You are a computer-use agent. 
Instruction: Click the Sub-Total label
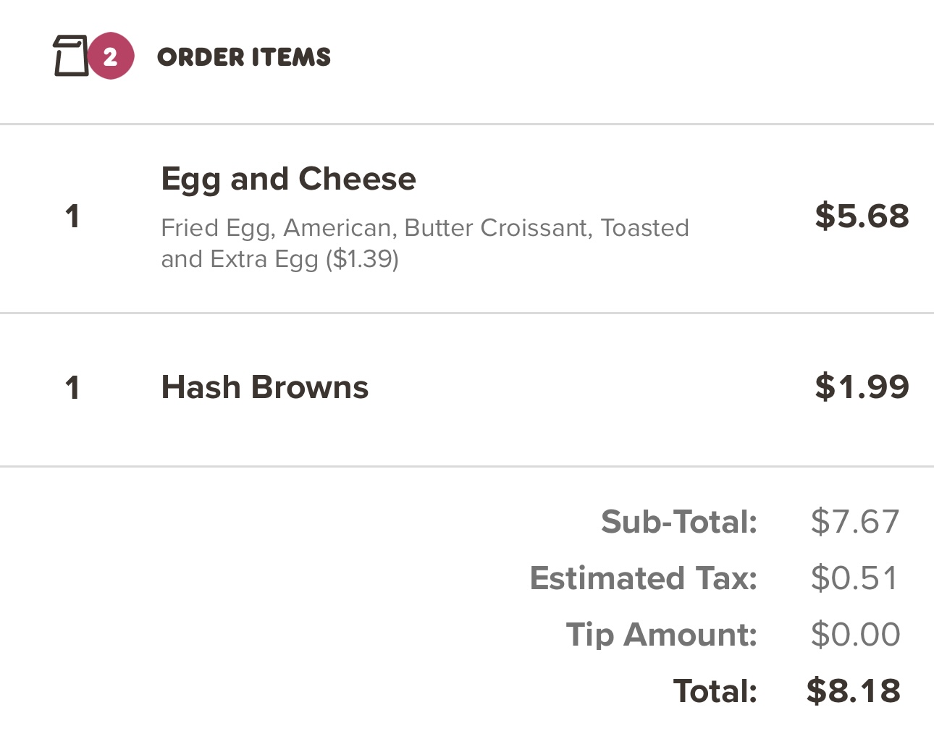(x=678, y=521)
